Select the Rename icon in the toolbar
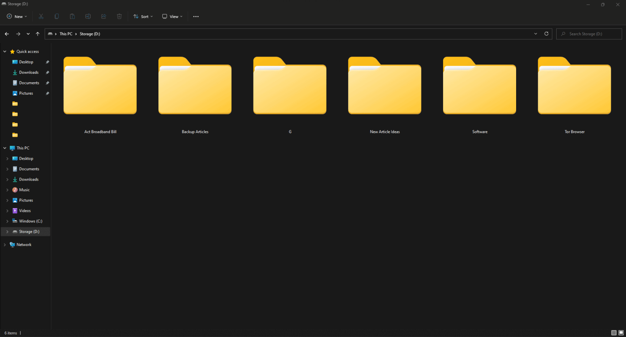Viewport: 626px width, 337px height. [x=88, y=16]
